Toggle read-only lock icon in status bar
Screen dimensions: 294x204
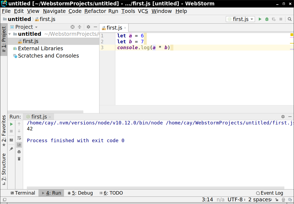click(277, 200)
